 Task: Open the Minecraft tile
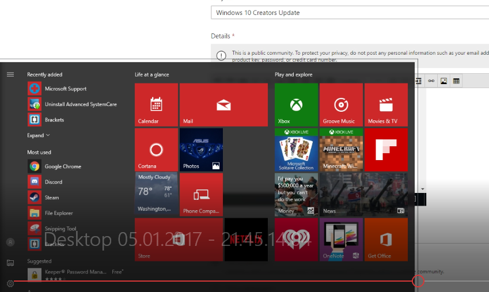[x=341, y=150]
